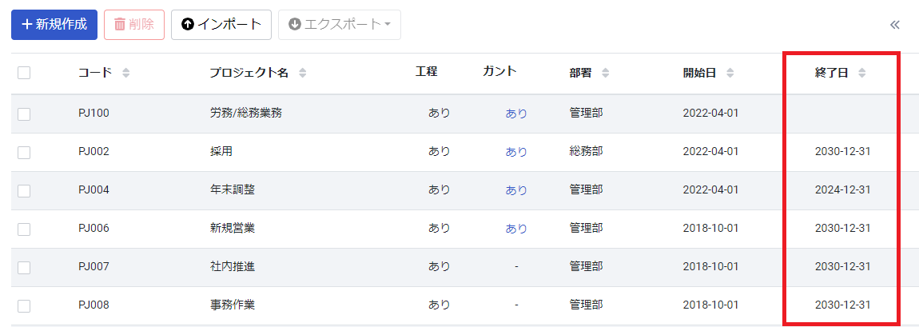
Task: Check the PJ100 row checkbox
Action: click(x=24, y=114)
